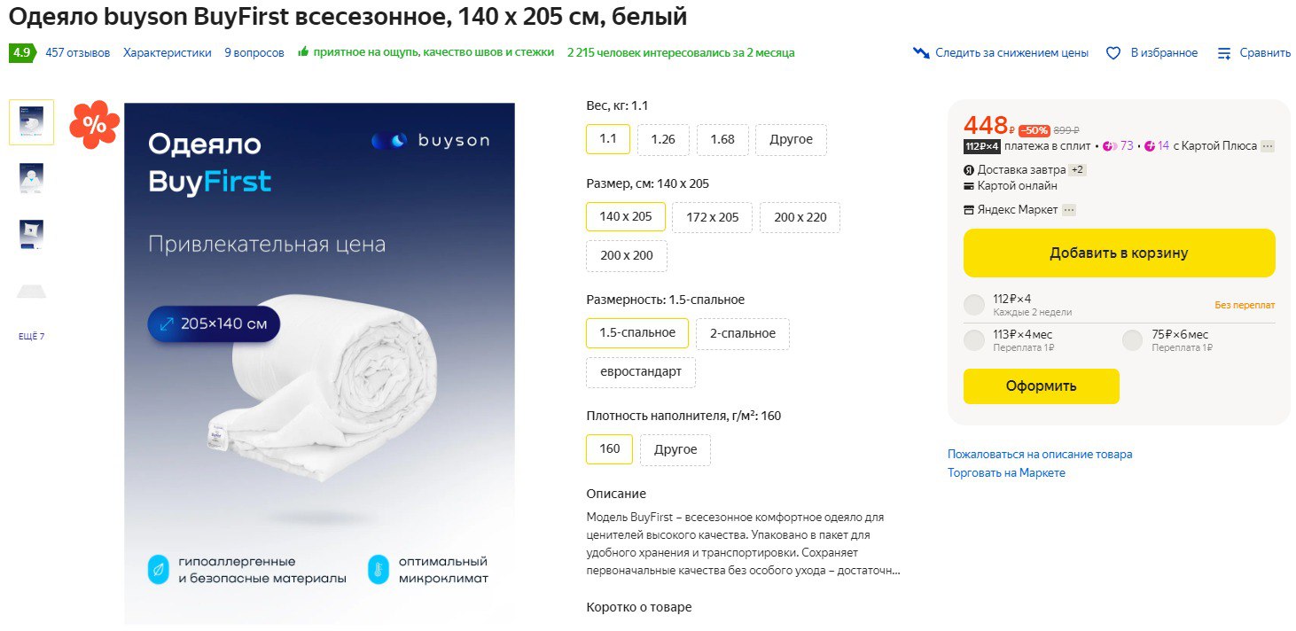Open the Характеристики section
The width and height of the screenshot is (1296, 631).
point(168,53)
